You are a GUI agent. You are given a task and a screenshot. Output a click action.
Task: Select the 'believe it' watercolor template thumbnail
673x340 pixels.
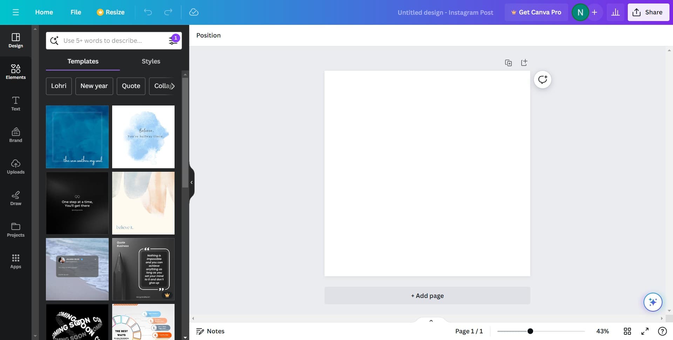[143, 203]
